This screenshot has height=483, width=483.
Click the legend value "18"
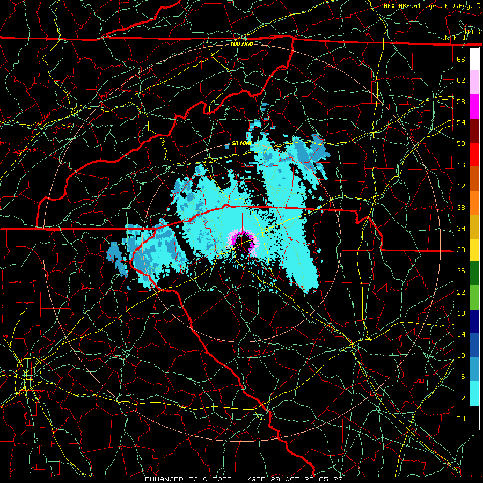click(461, 313)
